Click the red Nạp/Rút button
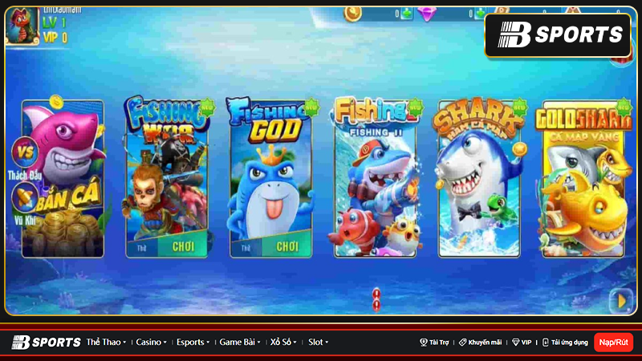Screen dimensions: 642x361 [613, 343]
